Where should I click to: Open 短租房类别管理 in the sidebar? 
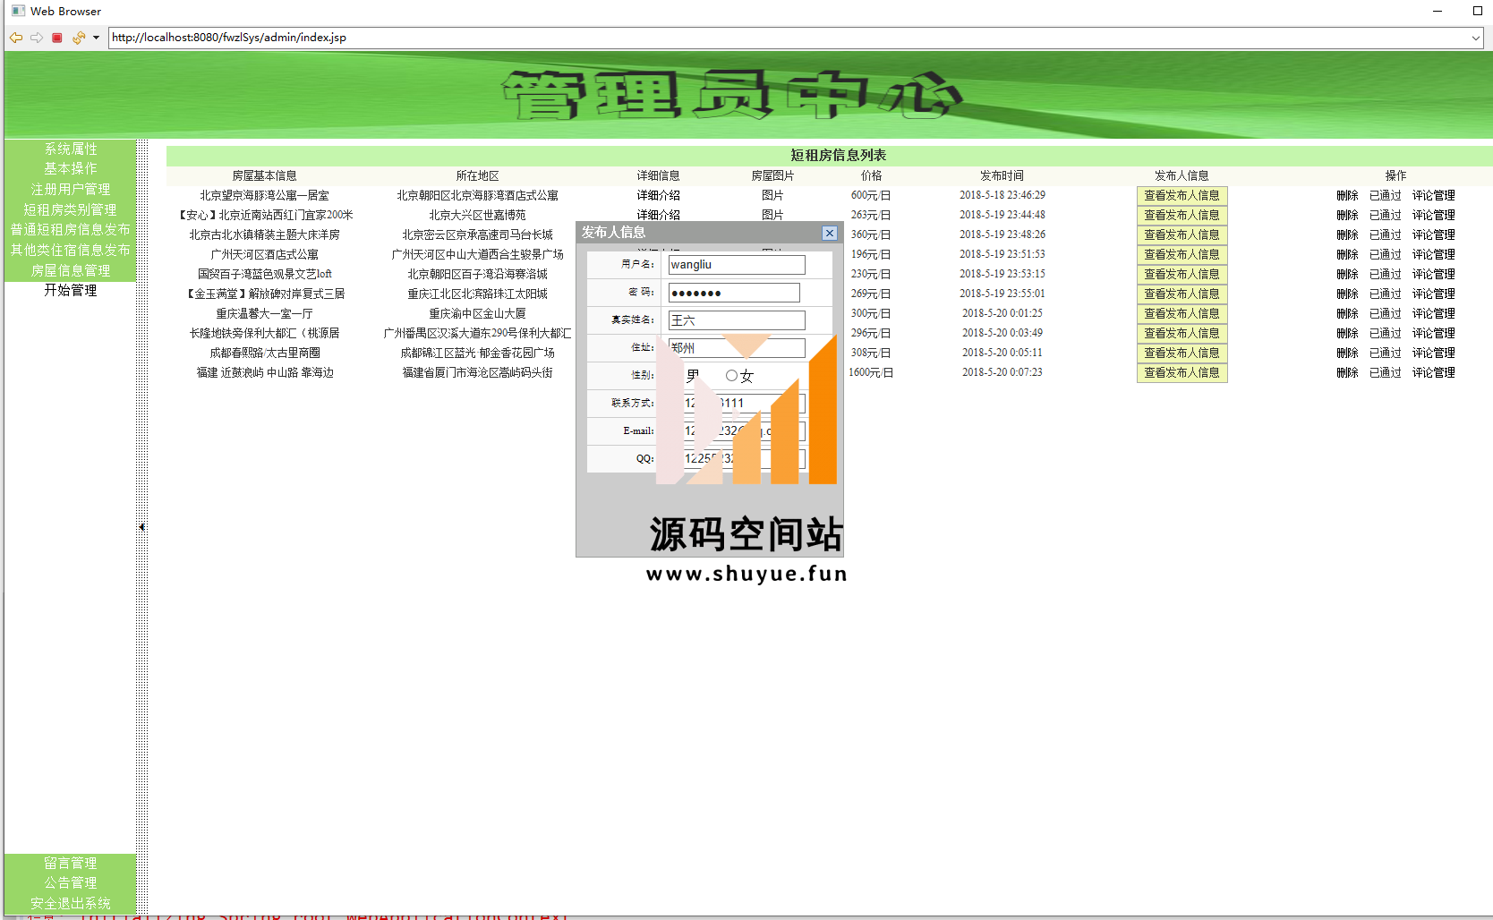(x=71, y=209)
